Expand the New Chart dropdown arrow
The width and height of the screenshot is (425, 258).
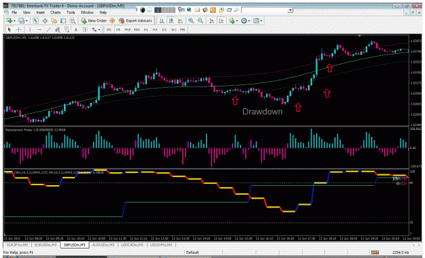14,21
